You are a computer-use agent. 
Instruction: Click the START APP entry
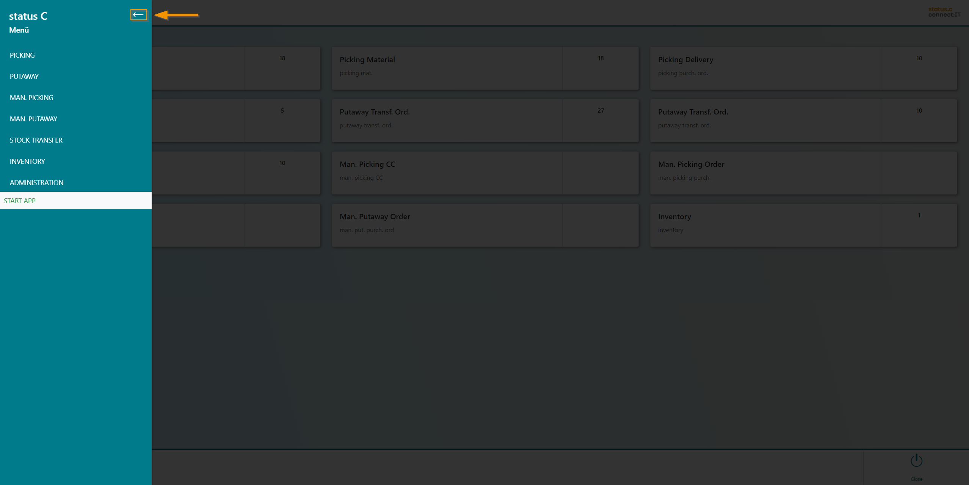click(20, 201)
